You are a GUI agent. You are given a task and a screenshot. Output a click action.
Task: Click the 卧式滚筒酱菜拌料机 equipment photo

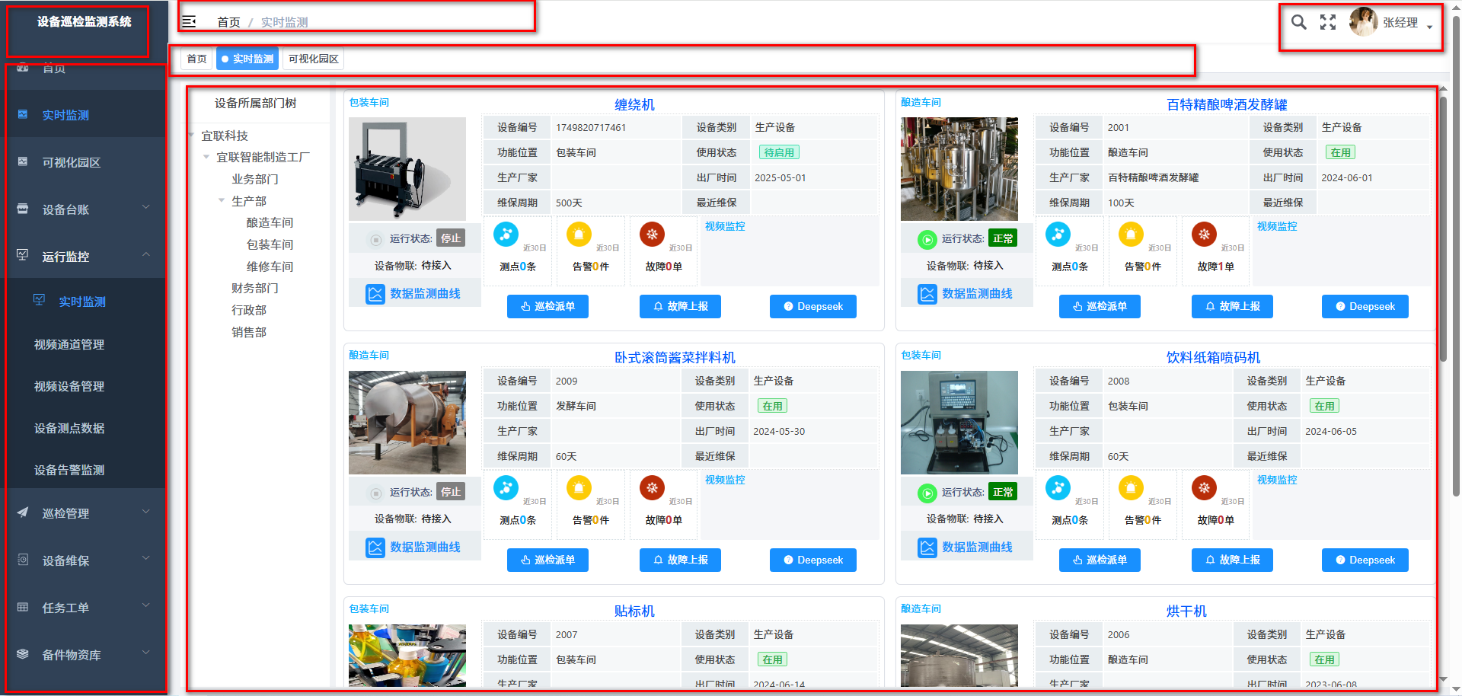(x=407, y=423)
